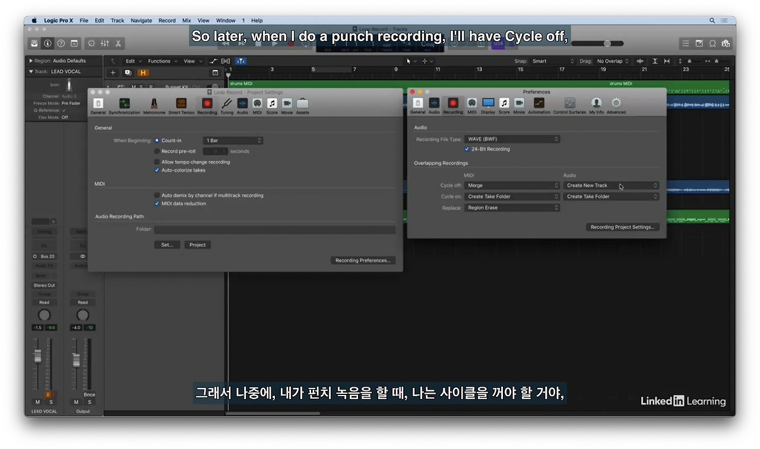Screen dimensions: 760x449
Task: Open General pane in Preferences window
Action: click(417, 106)
